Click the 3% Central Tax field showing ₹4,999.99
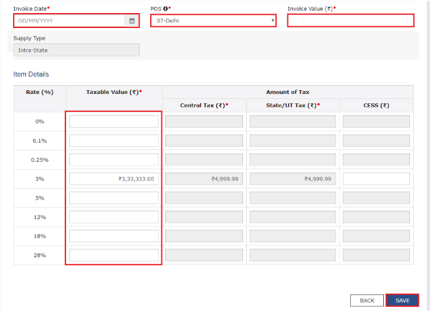This screenshot has width=430, height=318. tap(204, 179)
